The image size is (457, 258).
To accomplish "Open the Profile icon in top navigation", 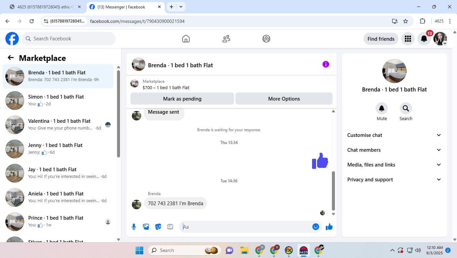I will (266, 39).
